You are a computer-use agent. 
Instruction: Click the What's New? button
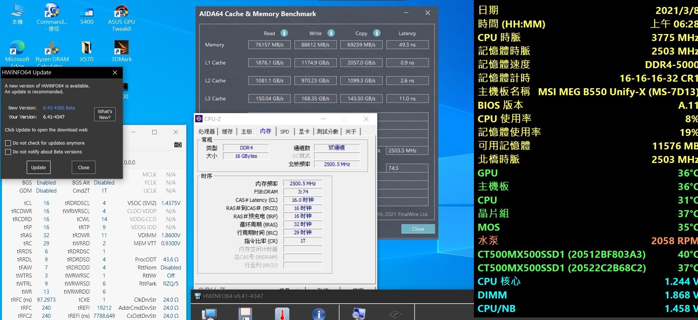(x=105, y=114)
